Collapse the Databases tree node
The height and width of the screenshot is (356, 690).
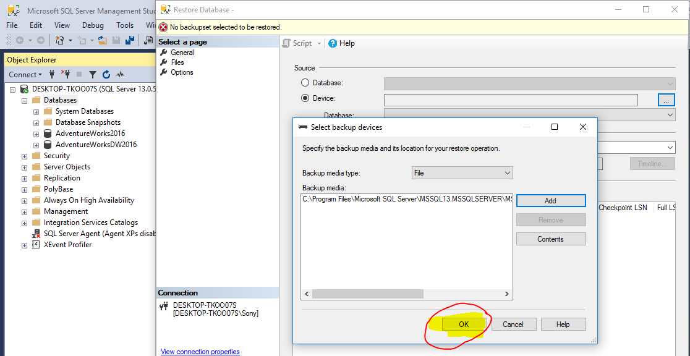(x=25, y=100)
